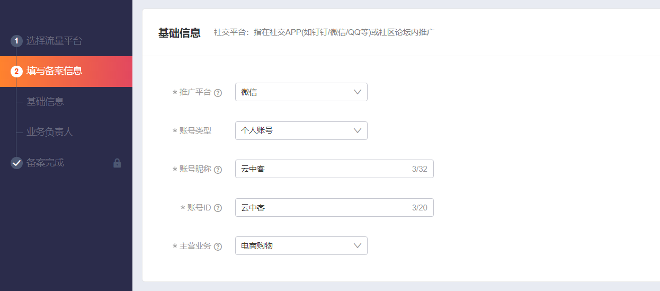
Task: Click help icon beside 账号ID label
Action: pyautogui.click(x=218, y=208)
